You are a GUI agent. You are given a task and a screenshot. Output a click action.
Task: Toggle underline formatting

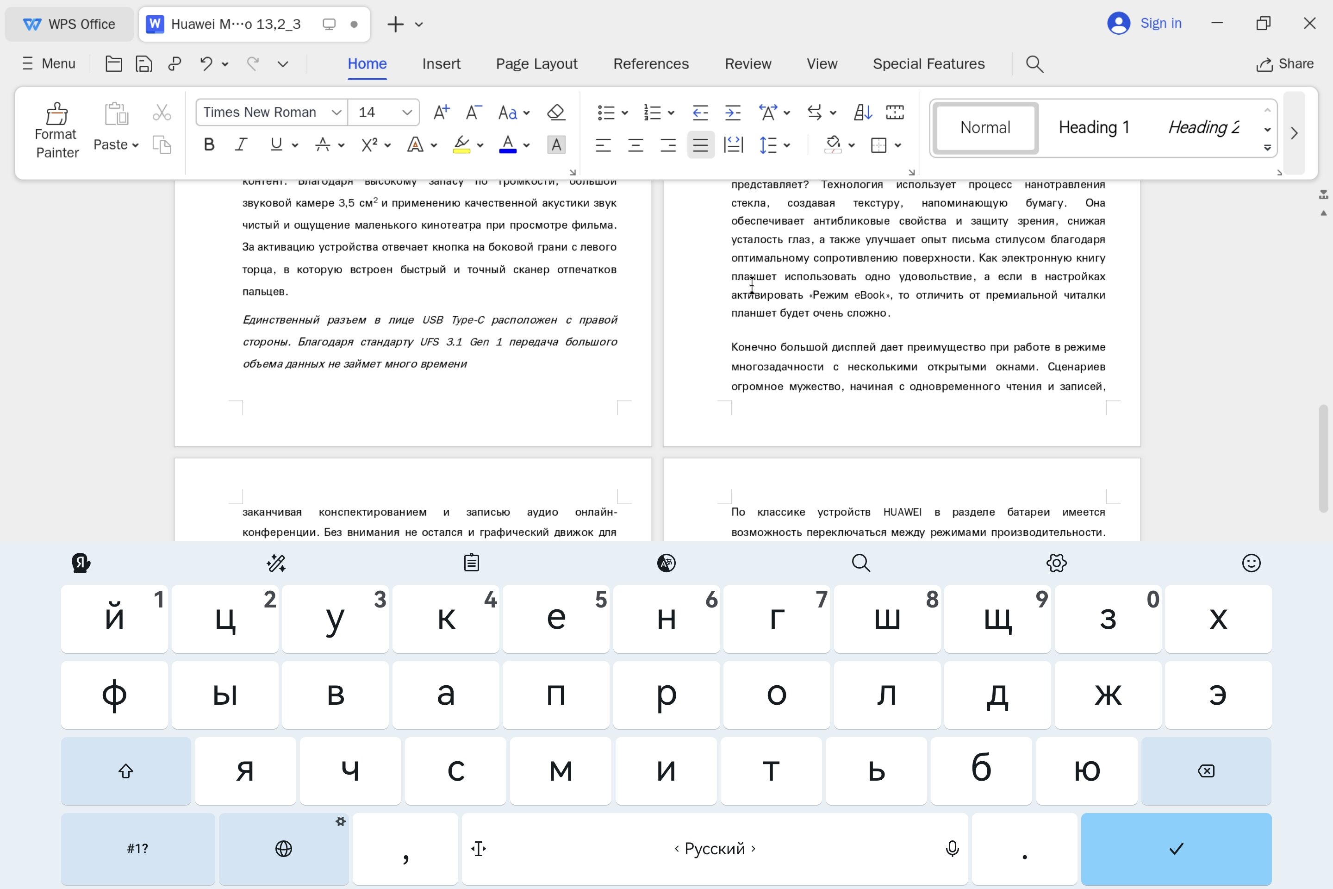point(276,145)
